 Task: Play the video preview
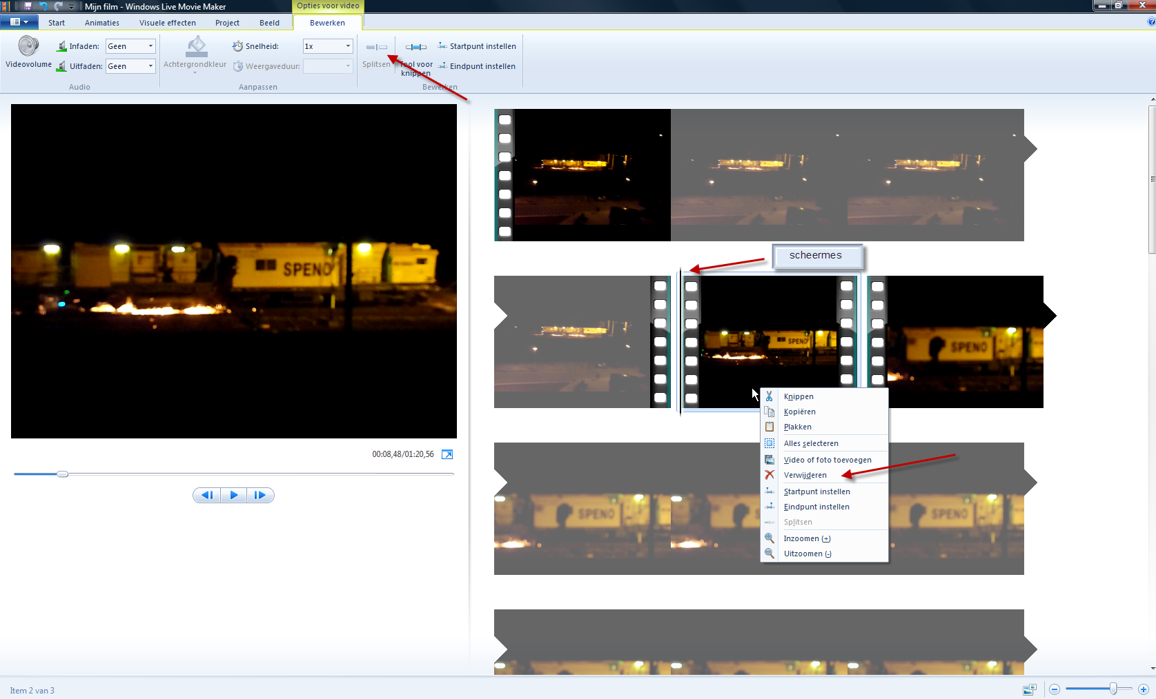233,495
